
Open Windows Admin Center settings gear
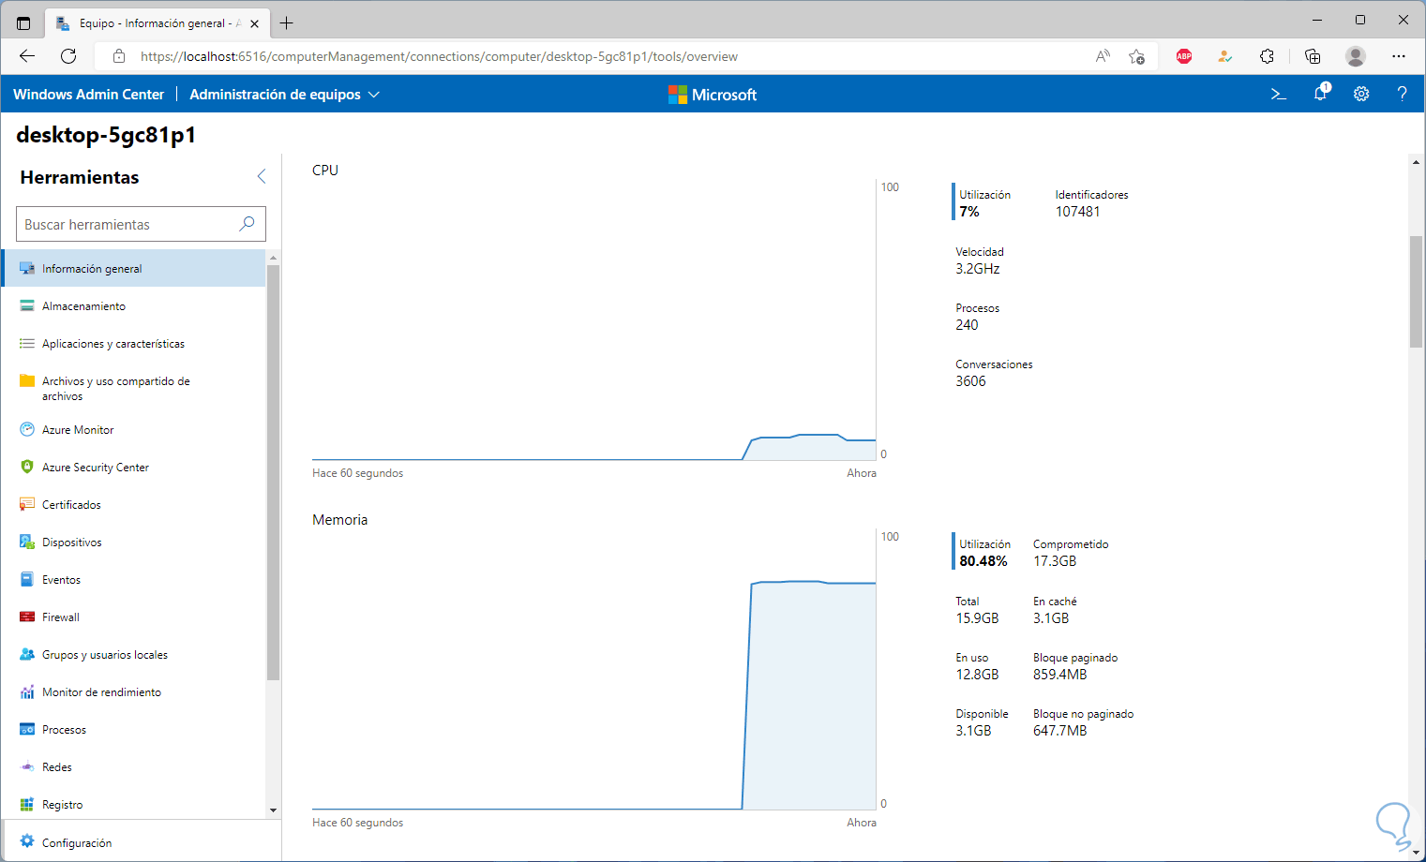(1361, 94)
